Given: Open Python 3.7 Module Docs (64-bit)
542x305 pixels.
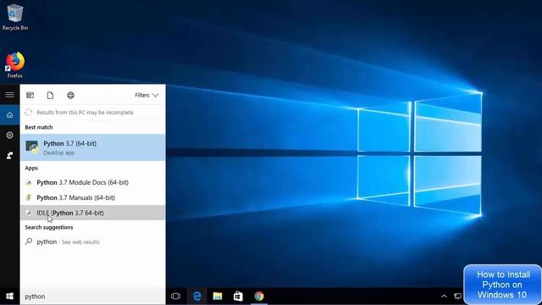Looking at the screenshot, I should point(92,182).
